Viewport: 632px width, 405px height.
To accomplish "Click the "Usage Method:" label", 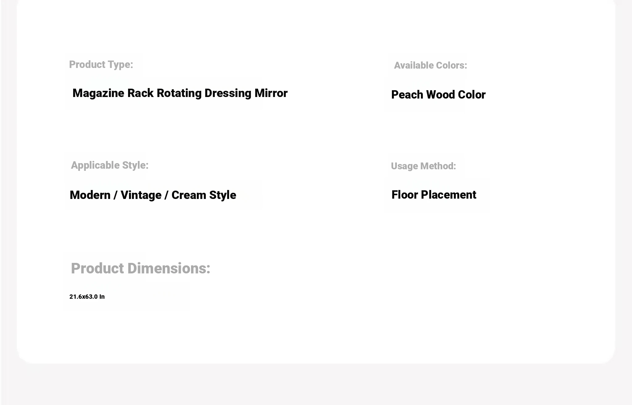I will (x=423, y=166).
